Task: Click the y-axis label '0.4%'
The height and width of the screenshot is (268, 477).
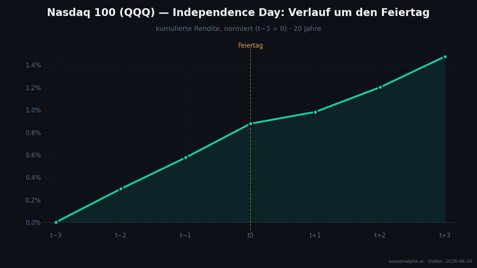Action: tap(33, 178)
